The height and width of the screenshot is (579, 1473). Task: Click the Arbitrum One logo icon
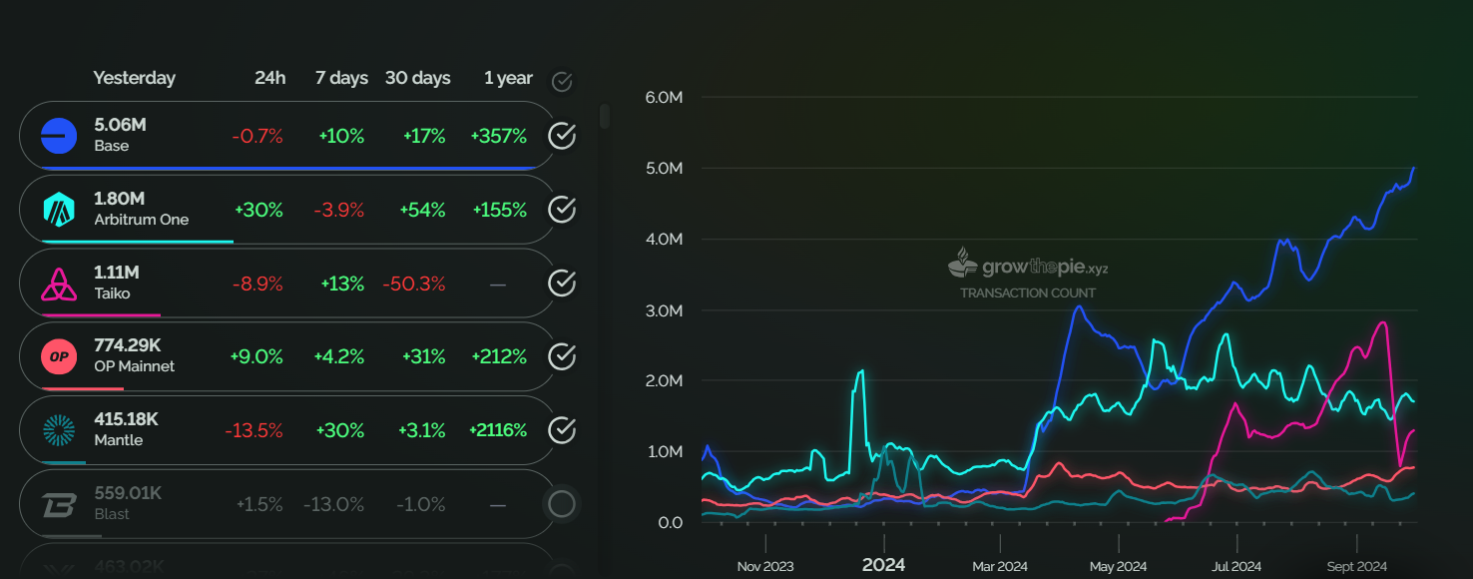tap(59, 210)
